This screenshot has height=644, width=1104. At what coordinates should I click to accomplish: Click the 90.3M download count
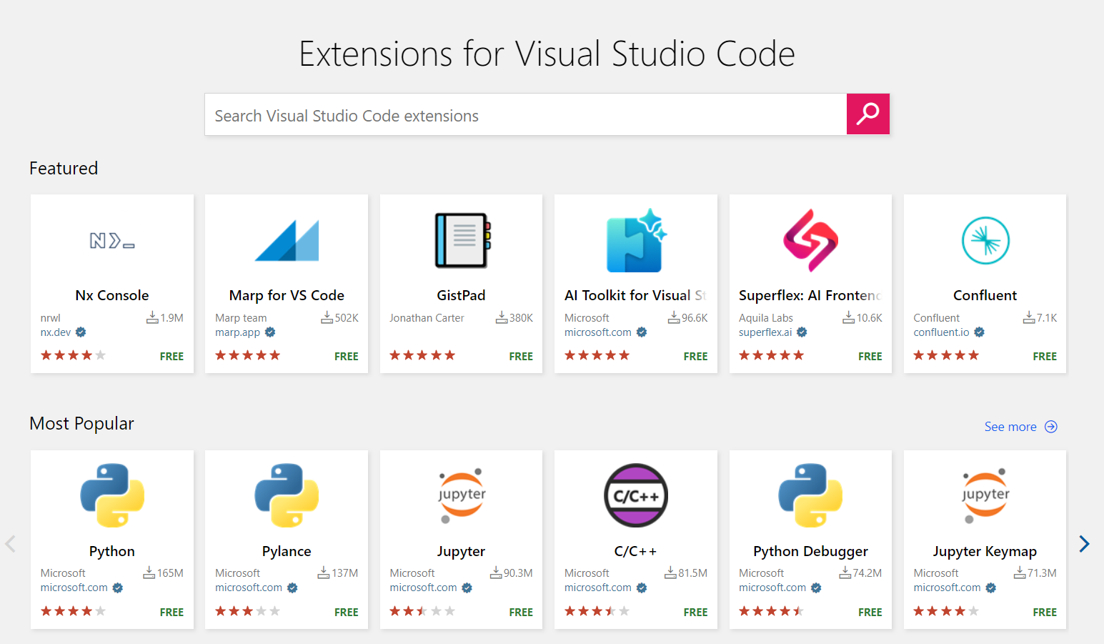(518, 573)
